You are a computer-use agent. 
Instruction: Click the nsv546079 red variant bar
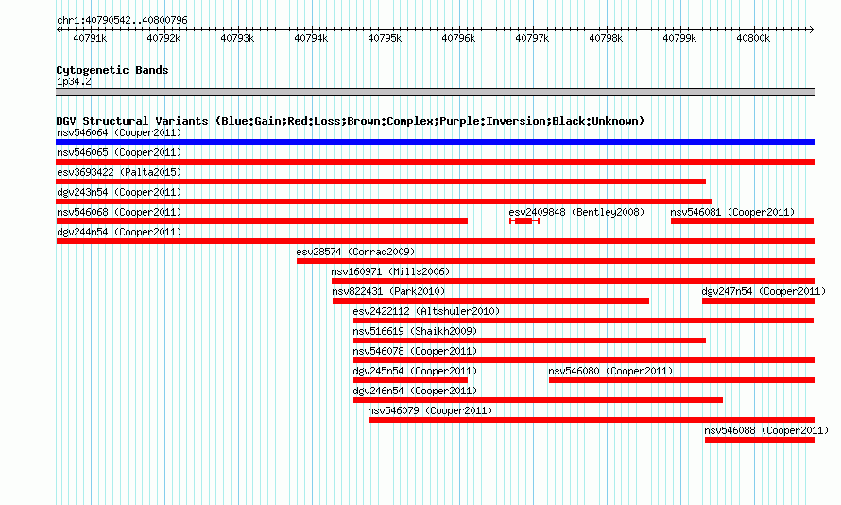click(592, 420)
